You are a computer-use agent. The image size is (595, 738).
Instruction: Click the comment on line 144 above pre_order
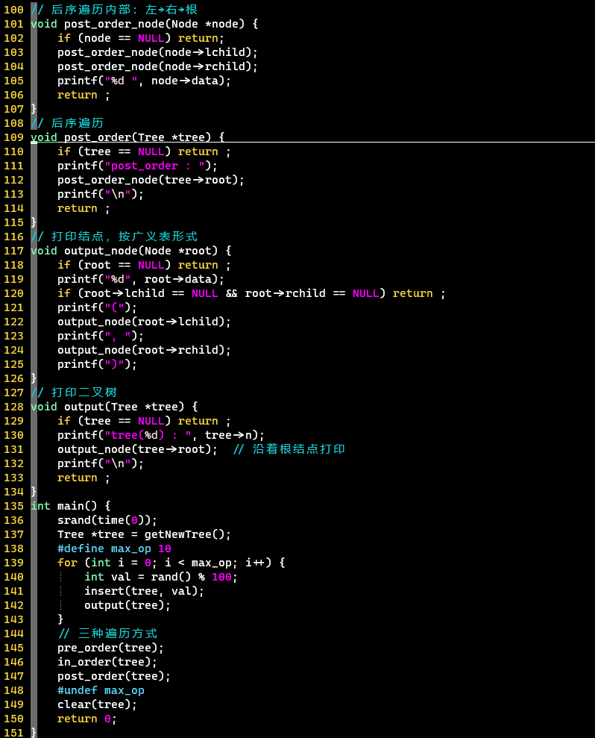pos(107,634)
